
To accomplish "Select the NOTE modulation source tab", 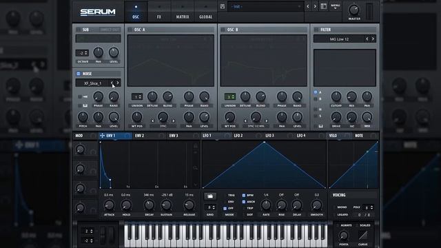I will (365, 136).
